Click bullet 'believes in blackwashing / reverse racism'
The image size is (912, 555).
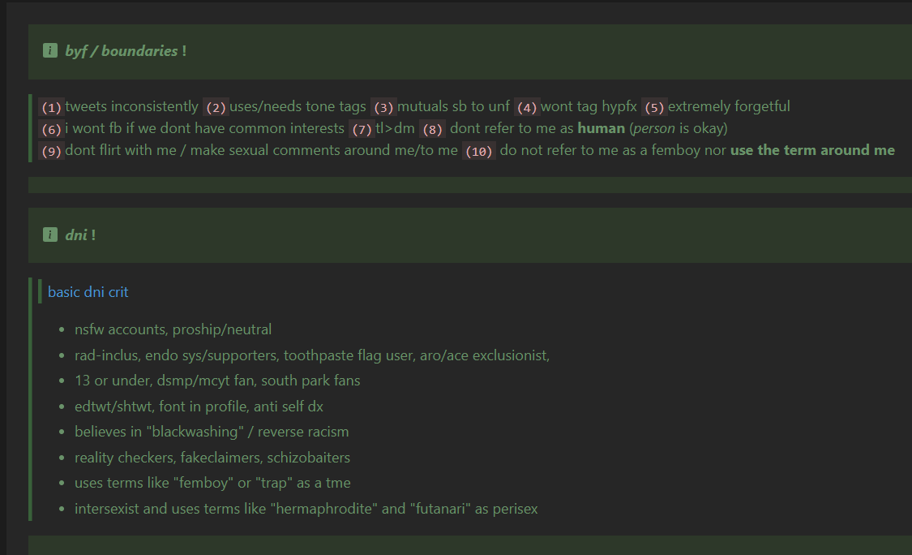[x=212, y=432]
